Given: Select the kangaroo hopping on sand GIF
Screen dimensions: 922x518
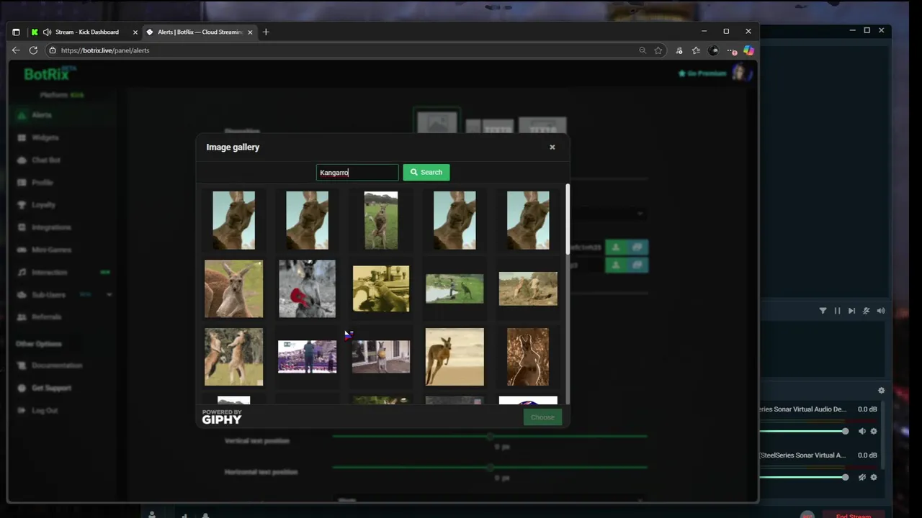Looking at the screenshot, I should (455, 357).
